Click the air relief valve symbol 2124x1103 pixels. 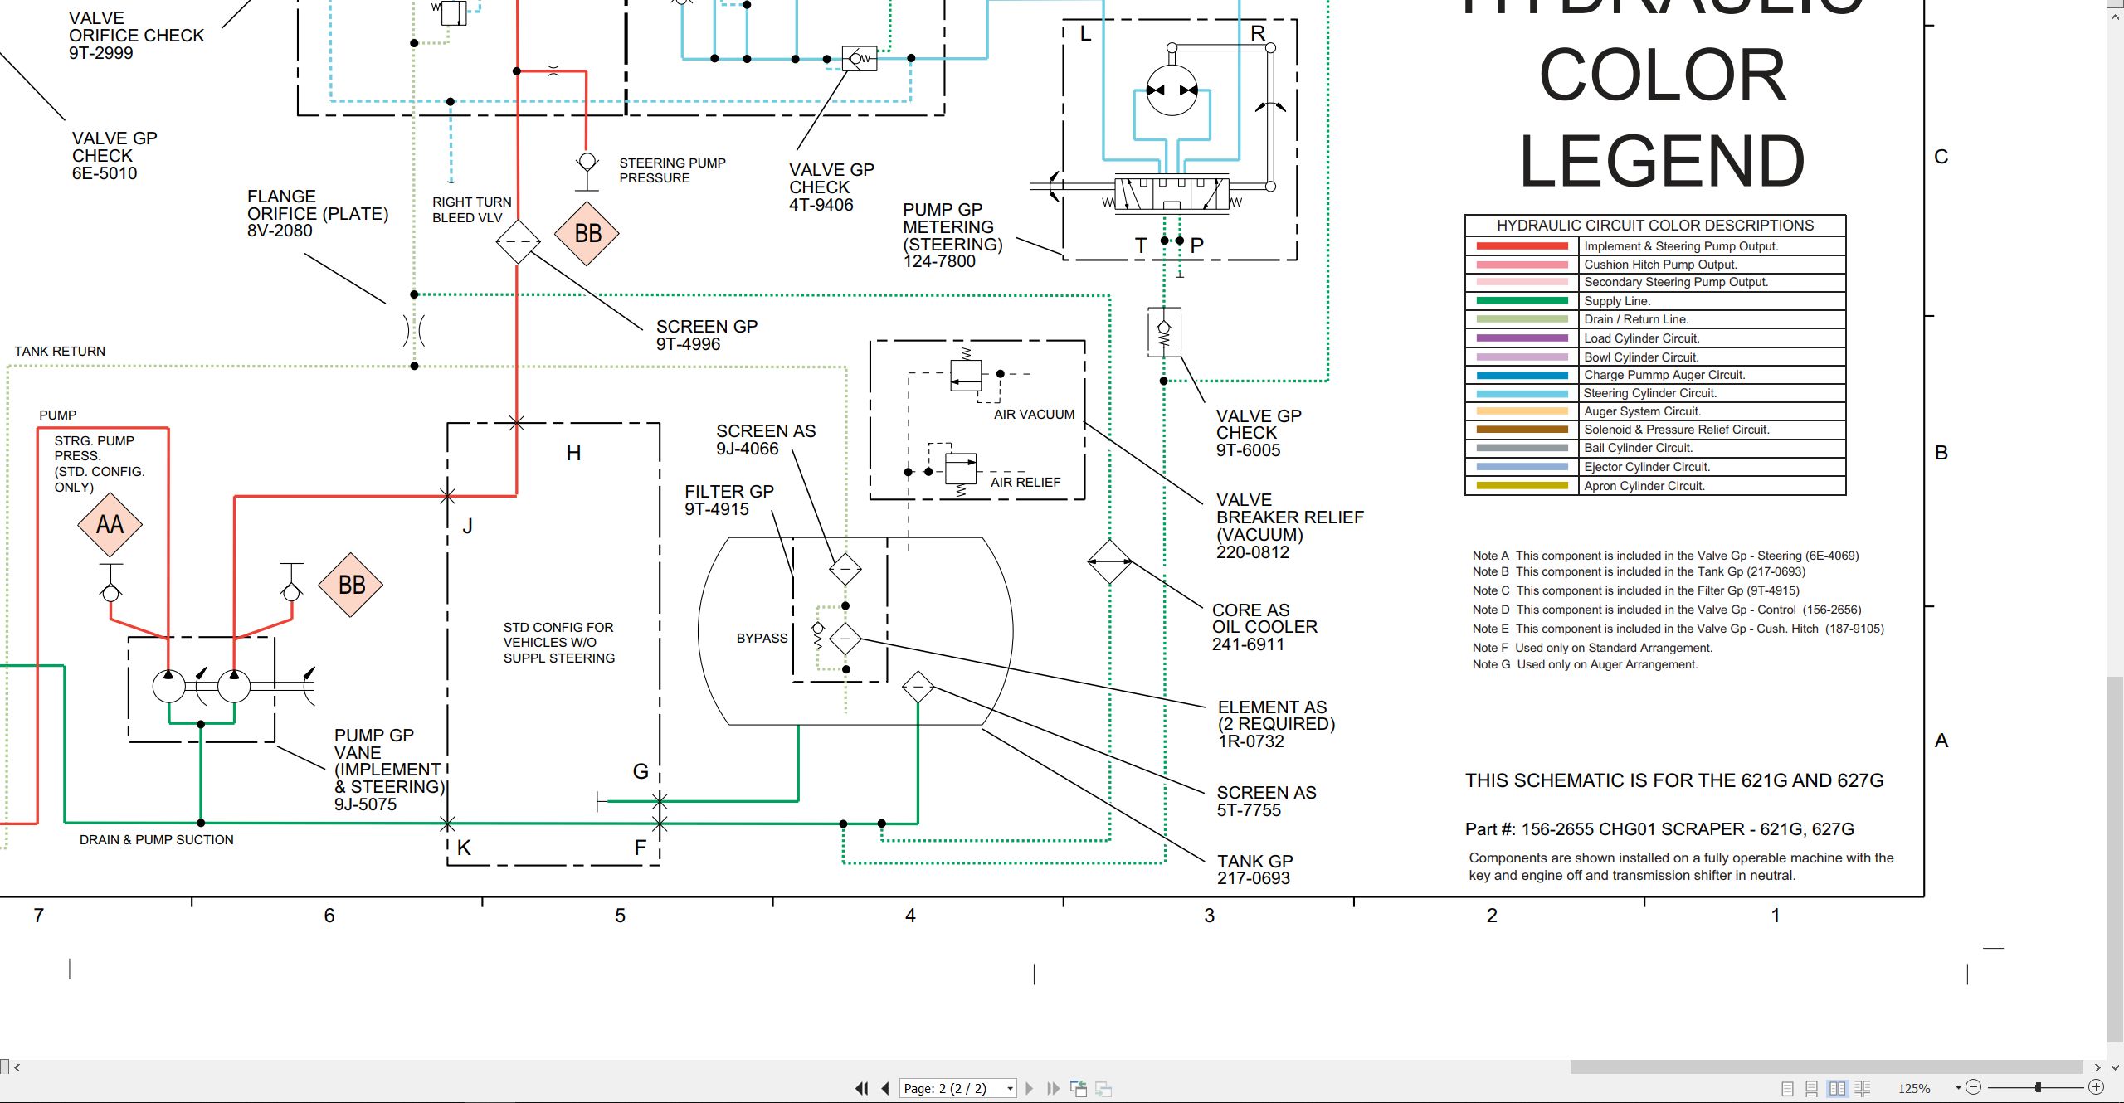point(961,470)
